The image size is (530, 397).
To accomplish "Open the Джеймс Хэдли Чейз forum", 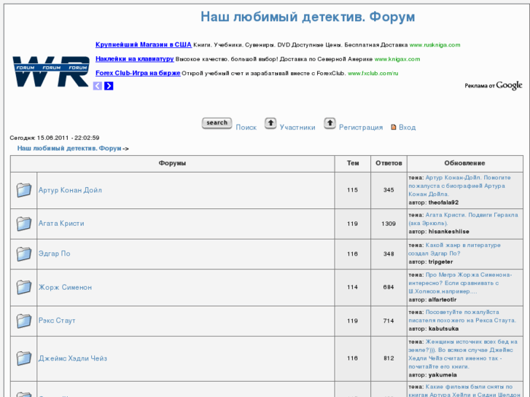I will pyautogui.click(x=72, y=358).
